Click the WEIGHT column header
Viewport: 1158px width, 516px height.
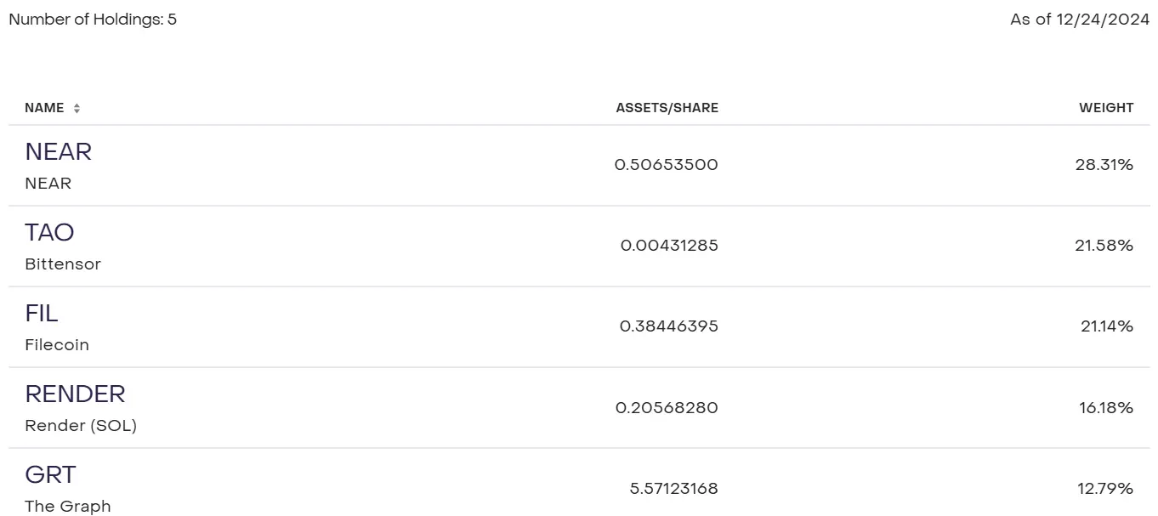(x=1105, y=108)
